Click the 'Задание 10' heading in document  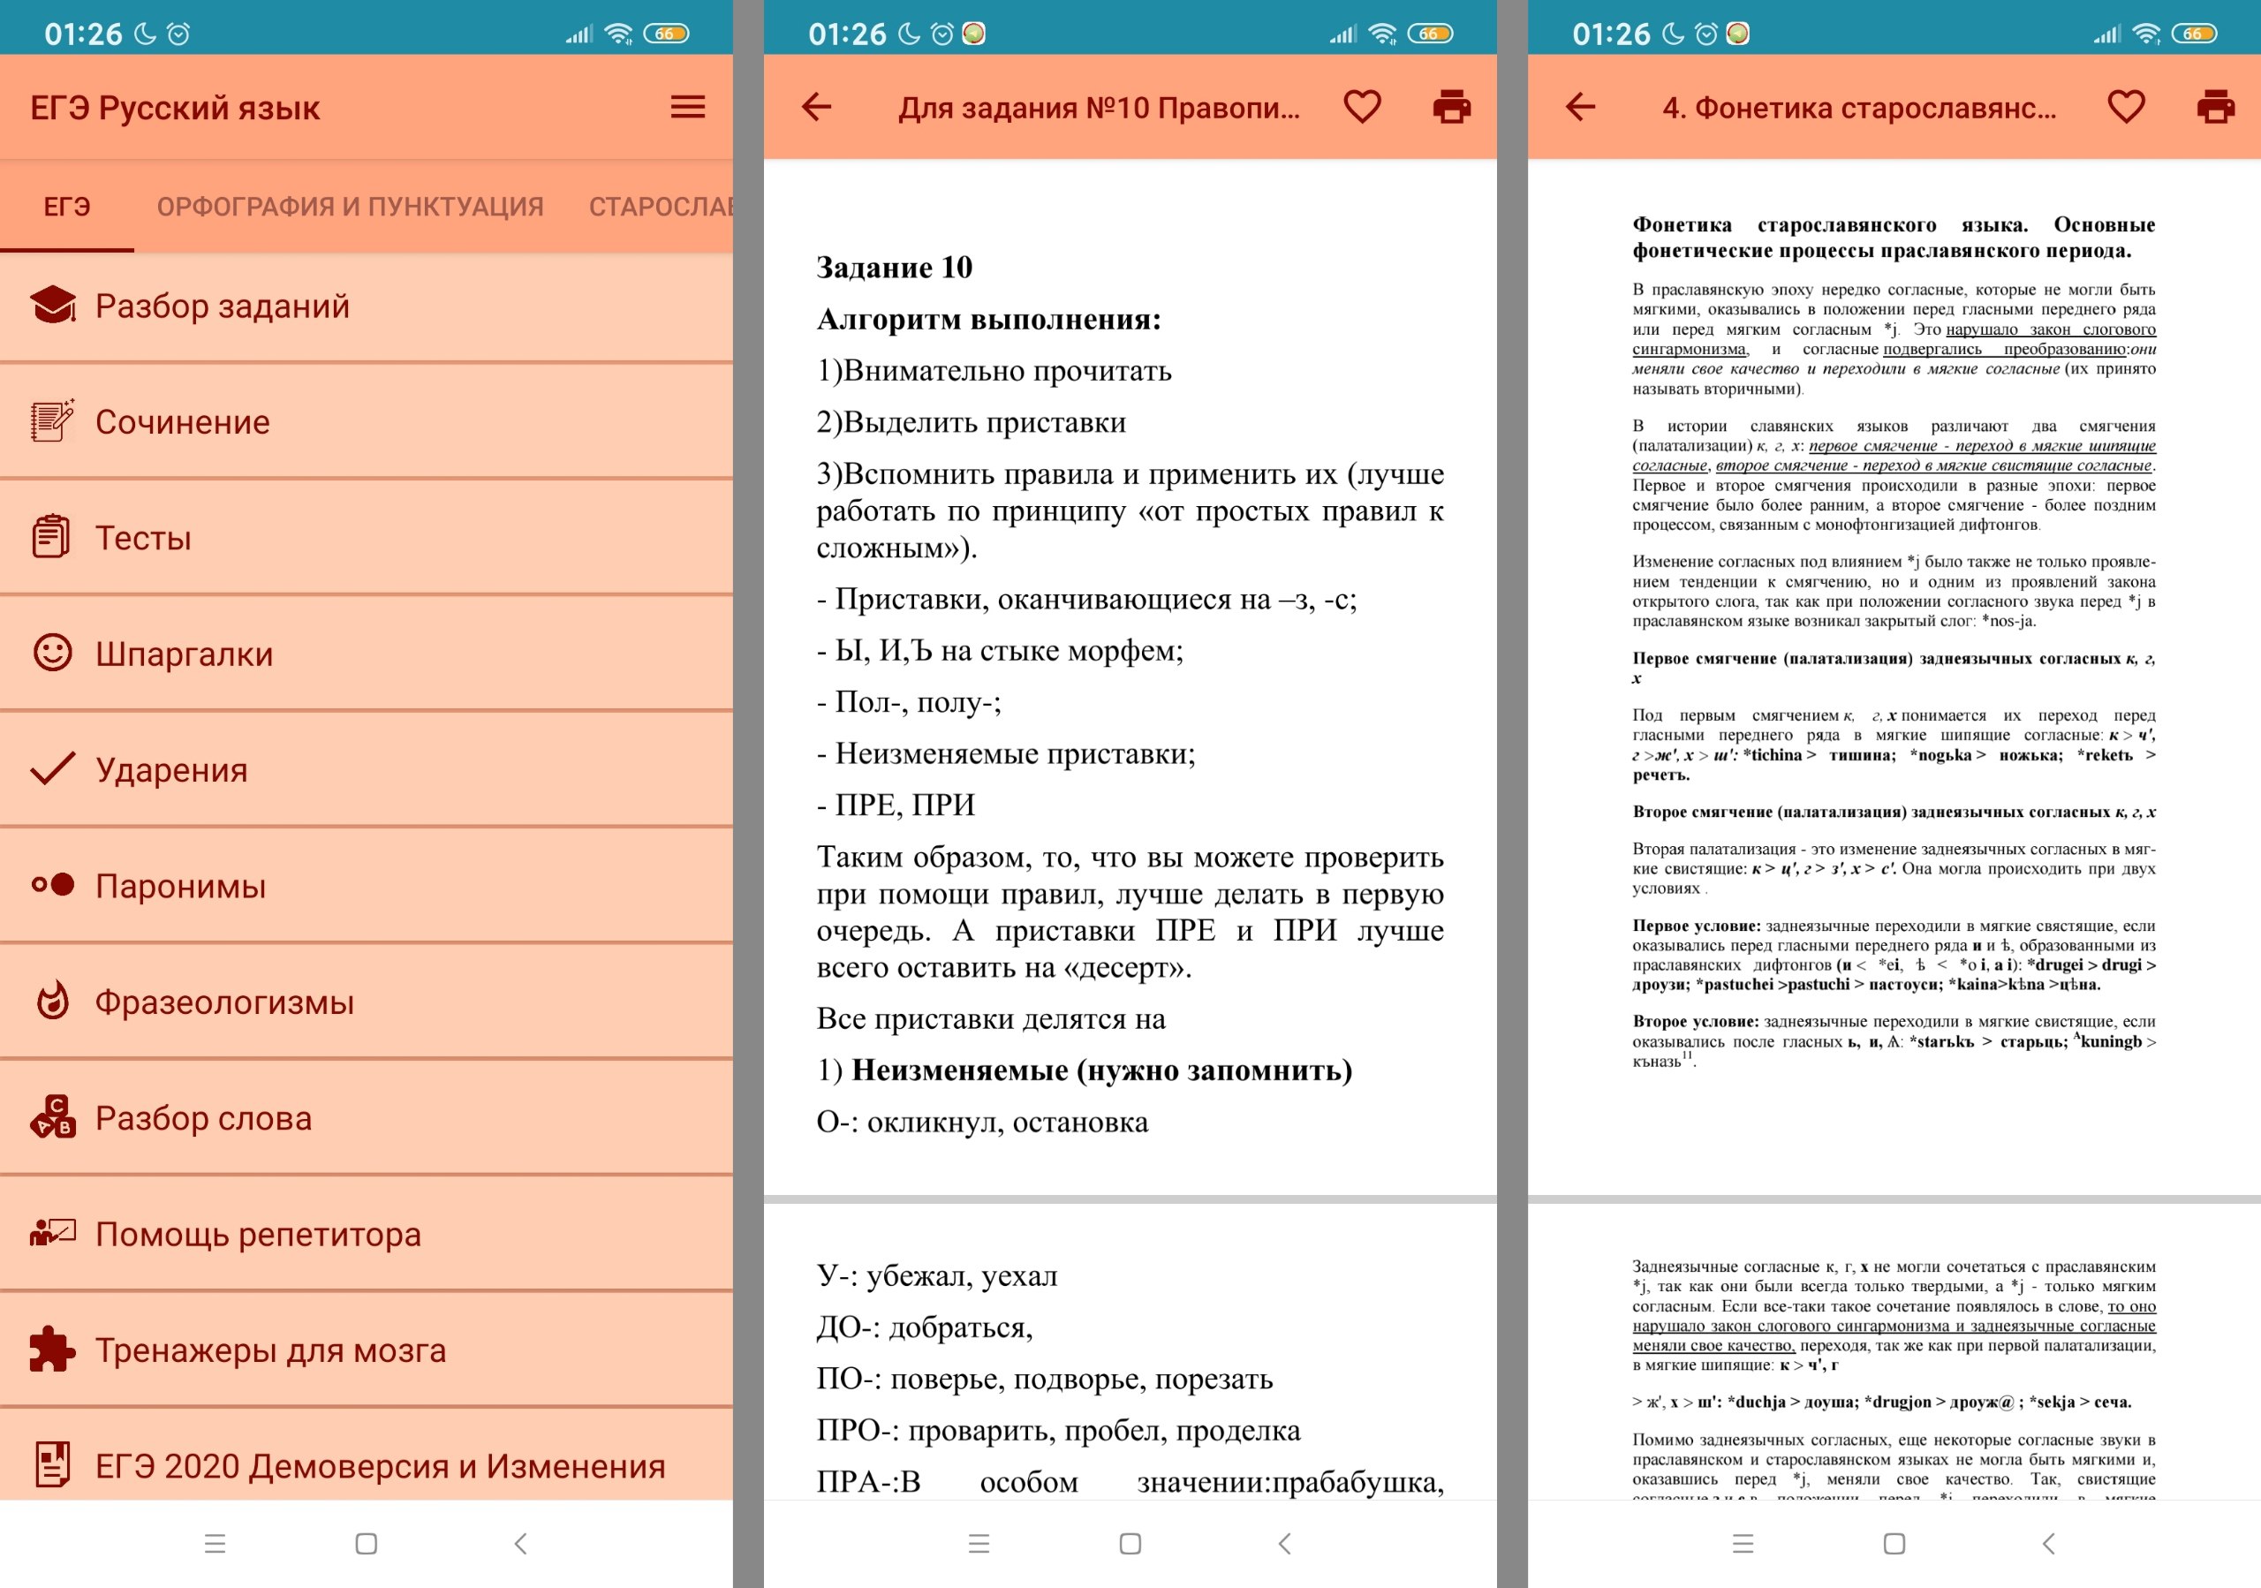894,267
